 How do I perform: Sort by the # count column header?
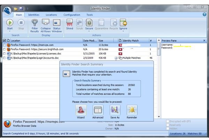tap(153, 40)
